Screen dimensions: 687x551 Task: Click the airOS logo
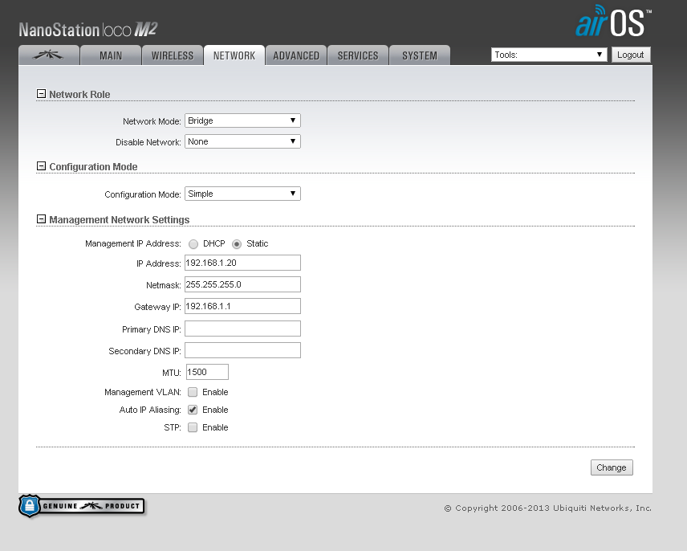point(613,22)
